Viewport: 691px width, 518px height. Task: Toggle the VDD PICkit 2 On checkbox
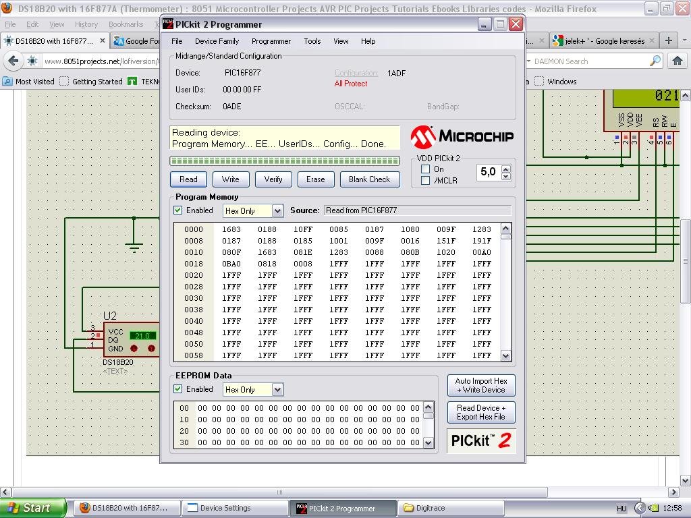(425, 169)
